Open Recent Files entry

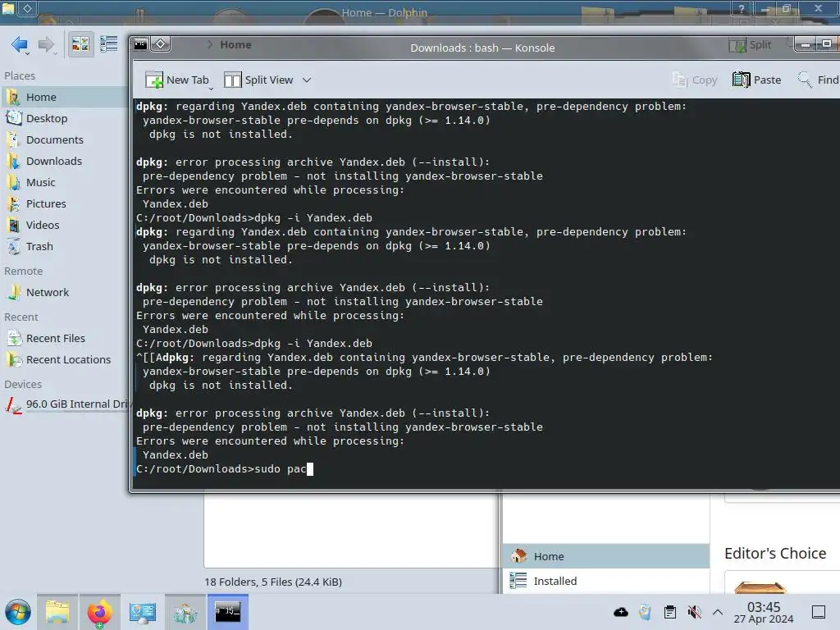pos(64,339)
